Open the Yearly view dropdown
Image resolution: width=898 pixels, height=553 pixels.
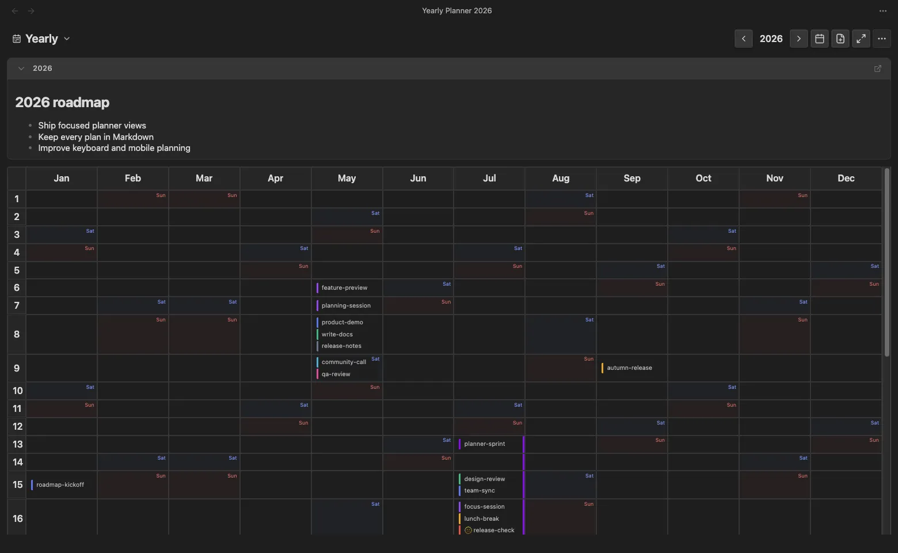coord(41,39)
